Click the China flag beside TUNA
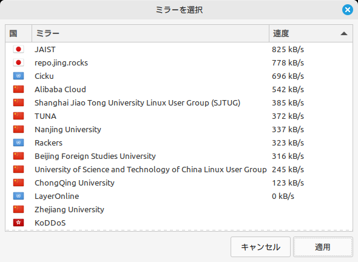The image size is (358, 262). pos(18,116)
